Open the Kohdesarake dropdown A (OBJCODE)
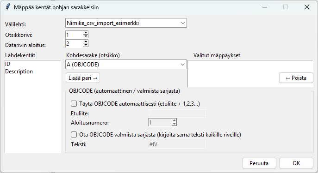Image resolution: width=318 pixels, height=173 pixels. point(126,65)
